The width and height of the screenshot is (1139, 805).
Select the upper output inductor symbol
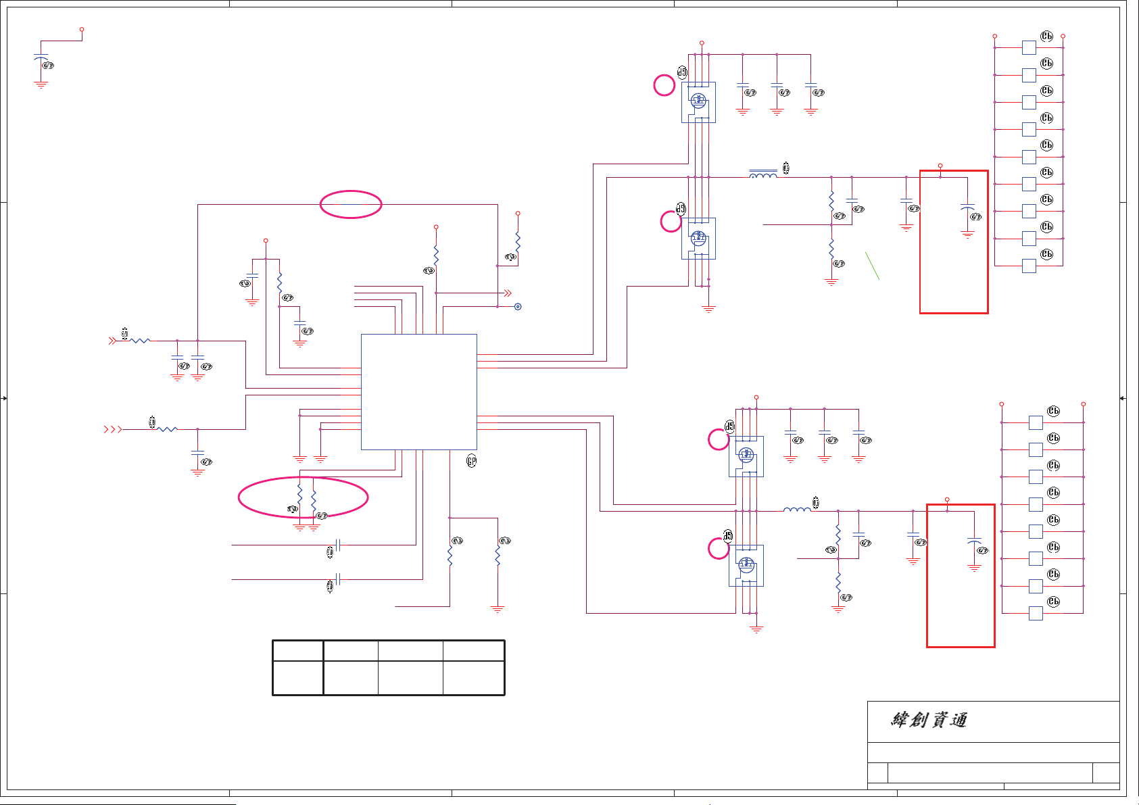(763, 174)
